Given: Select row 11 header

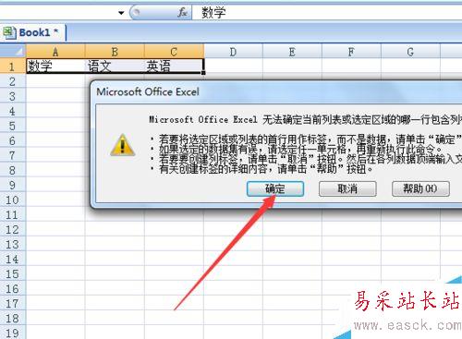Looking at the screenshot, I should coord(13,214).
